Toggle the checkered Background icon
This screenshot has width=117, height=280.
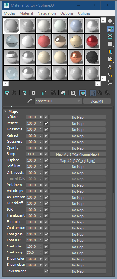tap(110, 36)
